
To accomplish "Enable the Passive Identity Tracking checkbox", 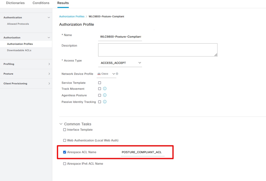I will coord(100,102).
